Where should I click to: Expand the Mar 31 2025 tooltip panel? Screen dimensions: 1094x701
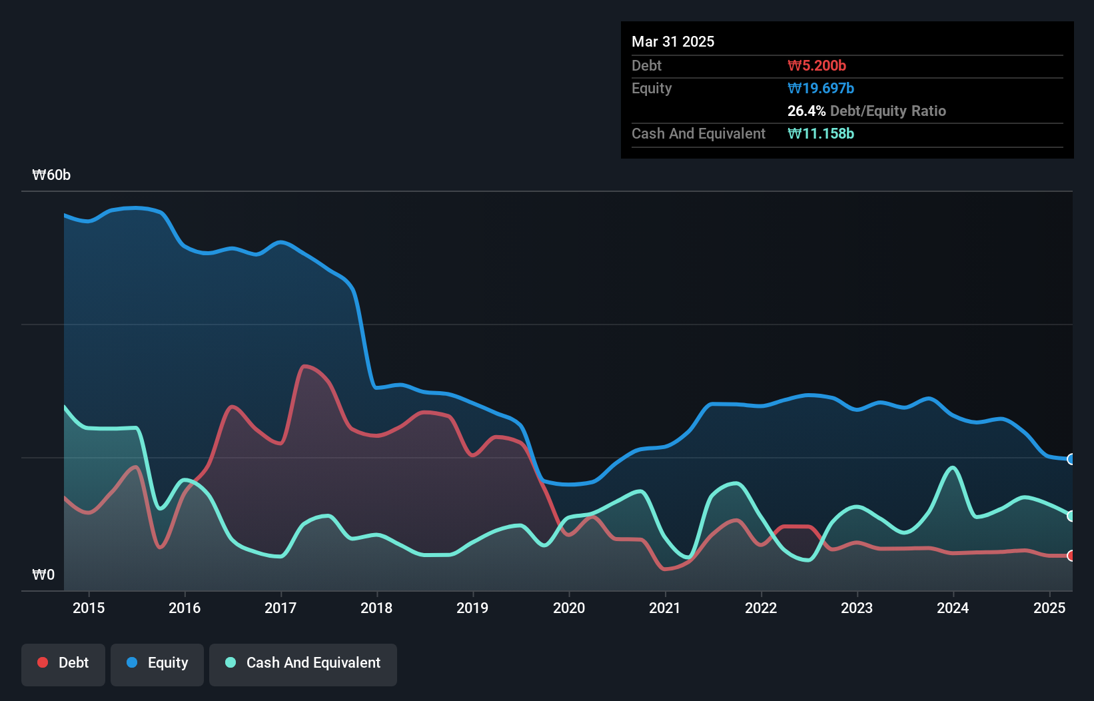point(672,41)
